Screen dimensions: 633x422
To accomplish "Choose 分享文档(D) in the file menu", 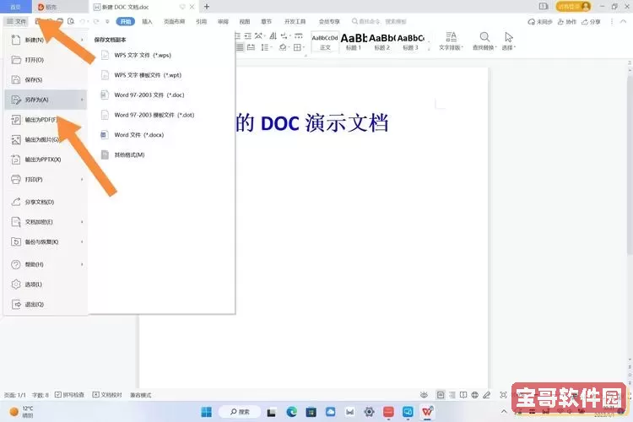I will (46, 202).
